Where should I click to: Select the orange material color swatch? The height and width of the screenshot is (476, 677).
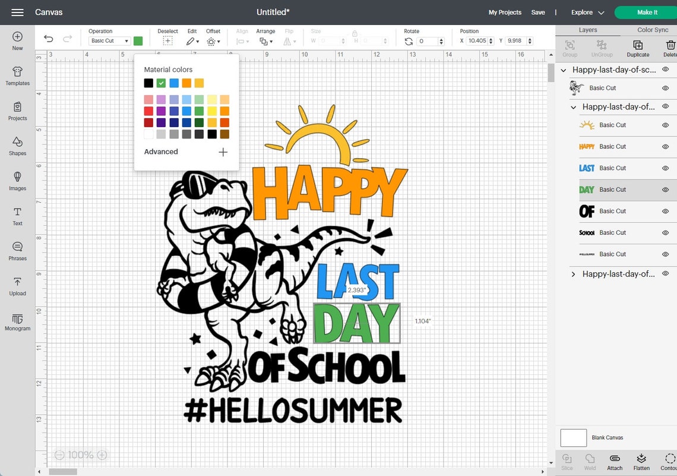tap(186, 83)
